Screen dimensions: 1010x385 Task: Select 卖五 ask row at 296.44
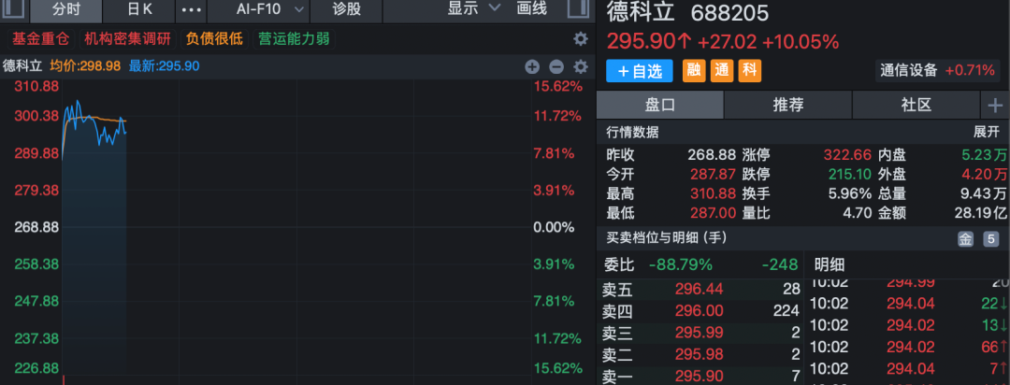(700, 291)
